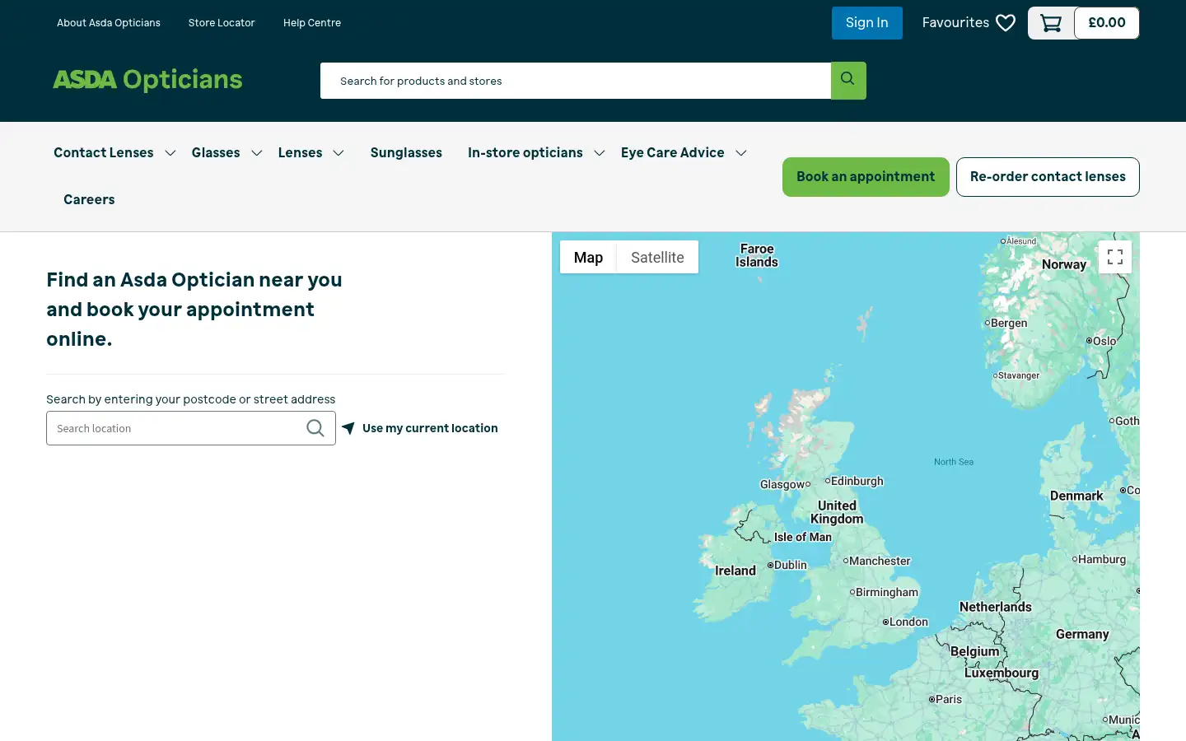Viewport: 1186px width, 741px height.
Task: Open the Glasses menu
Action: point(216,152)
